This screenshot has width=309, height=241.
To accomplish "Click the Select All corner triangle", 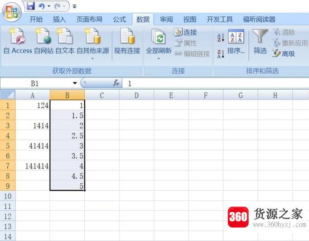I will [x=8, y=95].
